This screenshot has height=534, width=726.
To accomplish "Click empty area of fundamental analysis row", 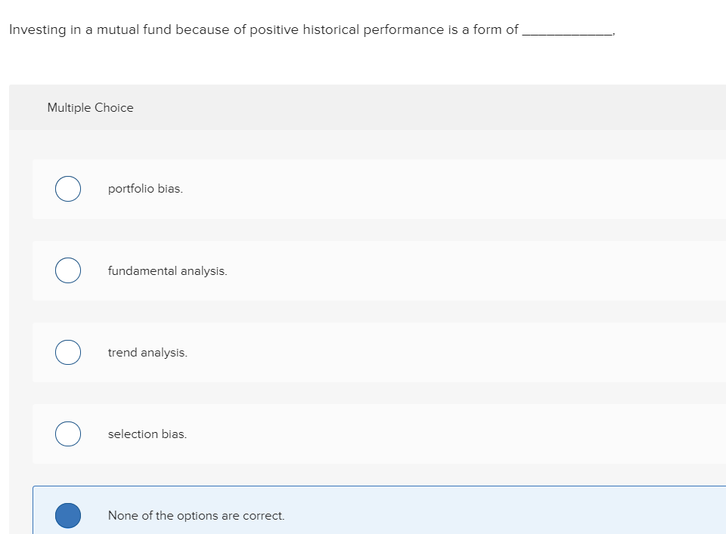I will point(454,270).
